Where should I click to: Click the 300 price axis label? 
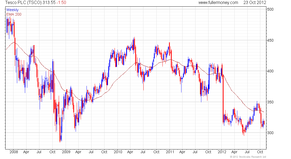(270, 133)
